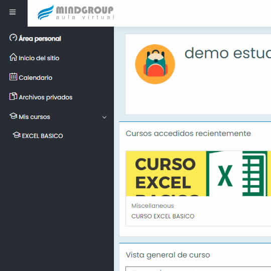Screen dimensions: 271x271
Task: Open EXCEL BASICO course in sidebar
Action: [x=42, y=136]
